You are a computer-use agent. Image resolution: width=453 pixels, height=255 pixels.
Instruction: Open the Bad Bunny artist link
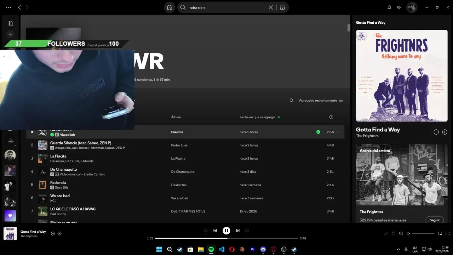58,214
